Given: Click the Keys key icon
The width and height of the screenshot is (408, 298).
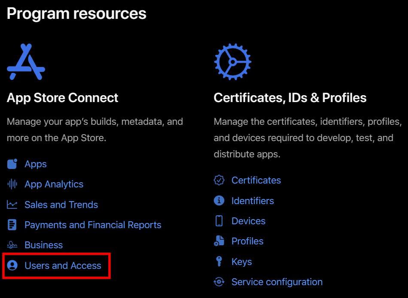Looking at the screenshot, I should tap(219, 262).
